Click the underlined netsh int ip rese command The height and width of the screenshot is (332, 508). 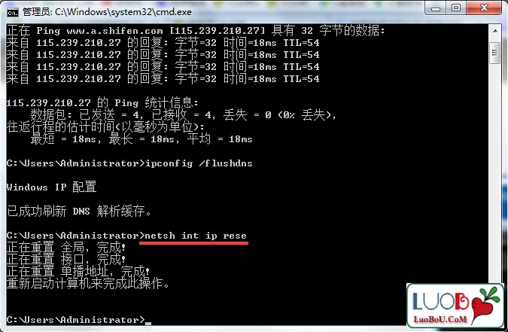(x=196, y=236)
